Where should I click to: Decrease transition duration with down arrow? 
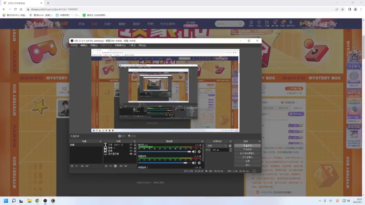(x=230, y=151)
